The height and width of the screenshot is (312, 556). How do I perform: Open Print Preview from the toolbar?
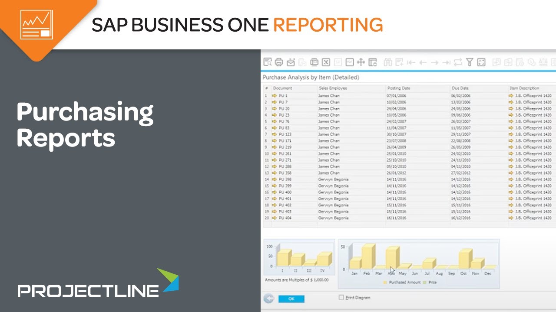tap(268, 62)
